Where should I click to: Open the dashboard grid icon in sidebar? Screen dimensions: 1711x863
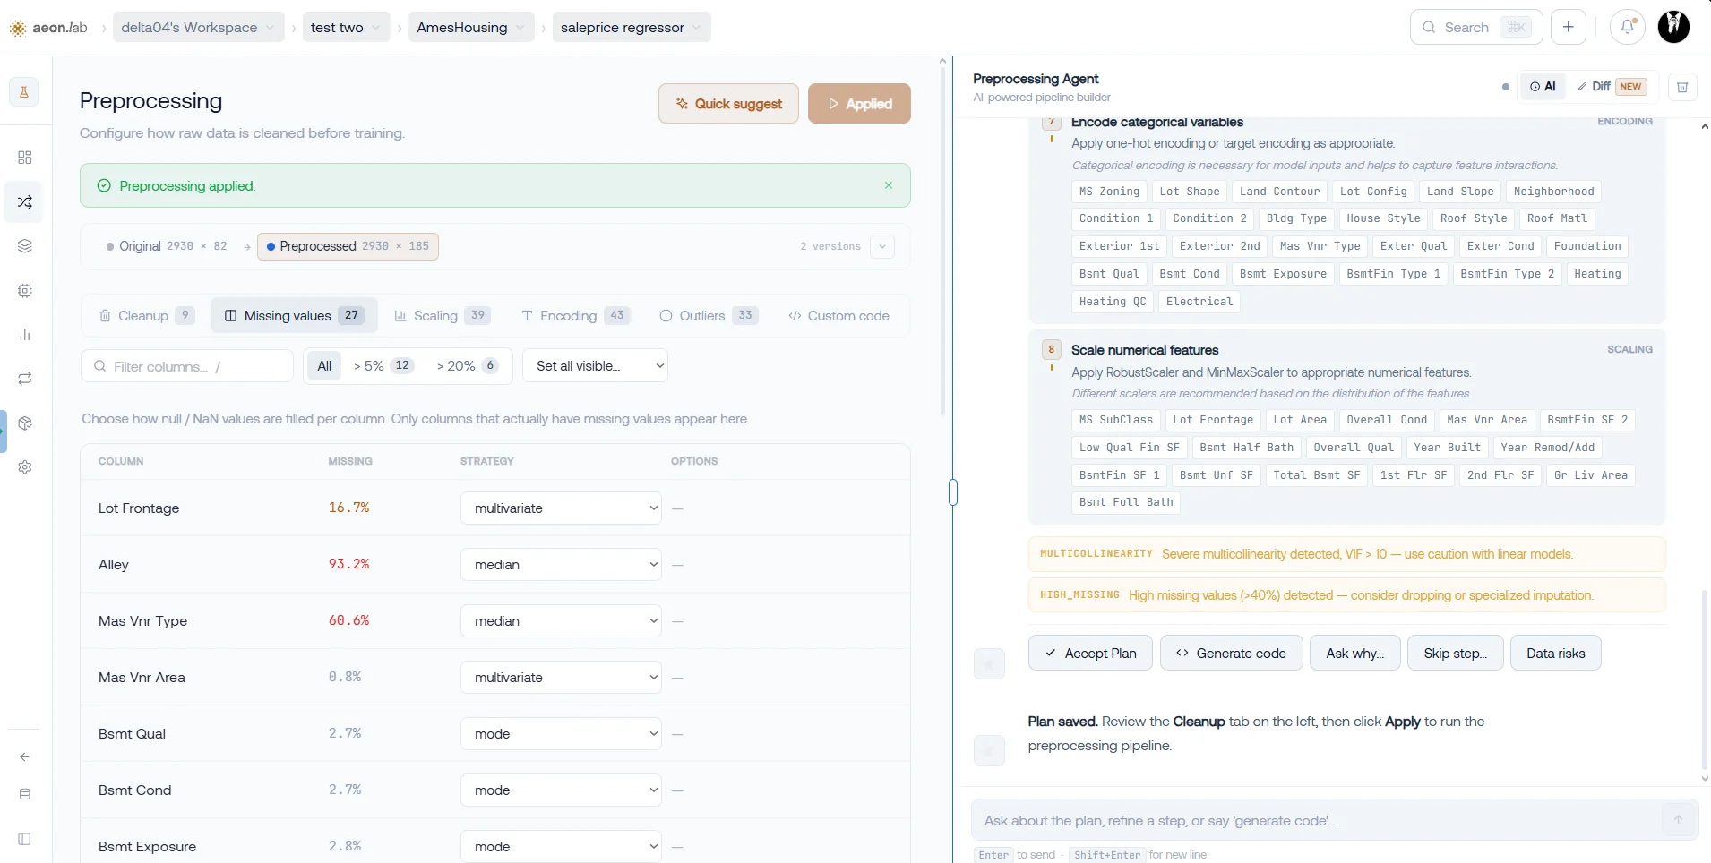click(25, 158)
